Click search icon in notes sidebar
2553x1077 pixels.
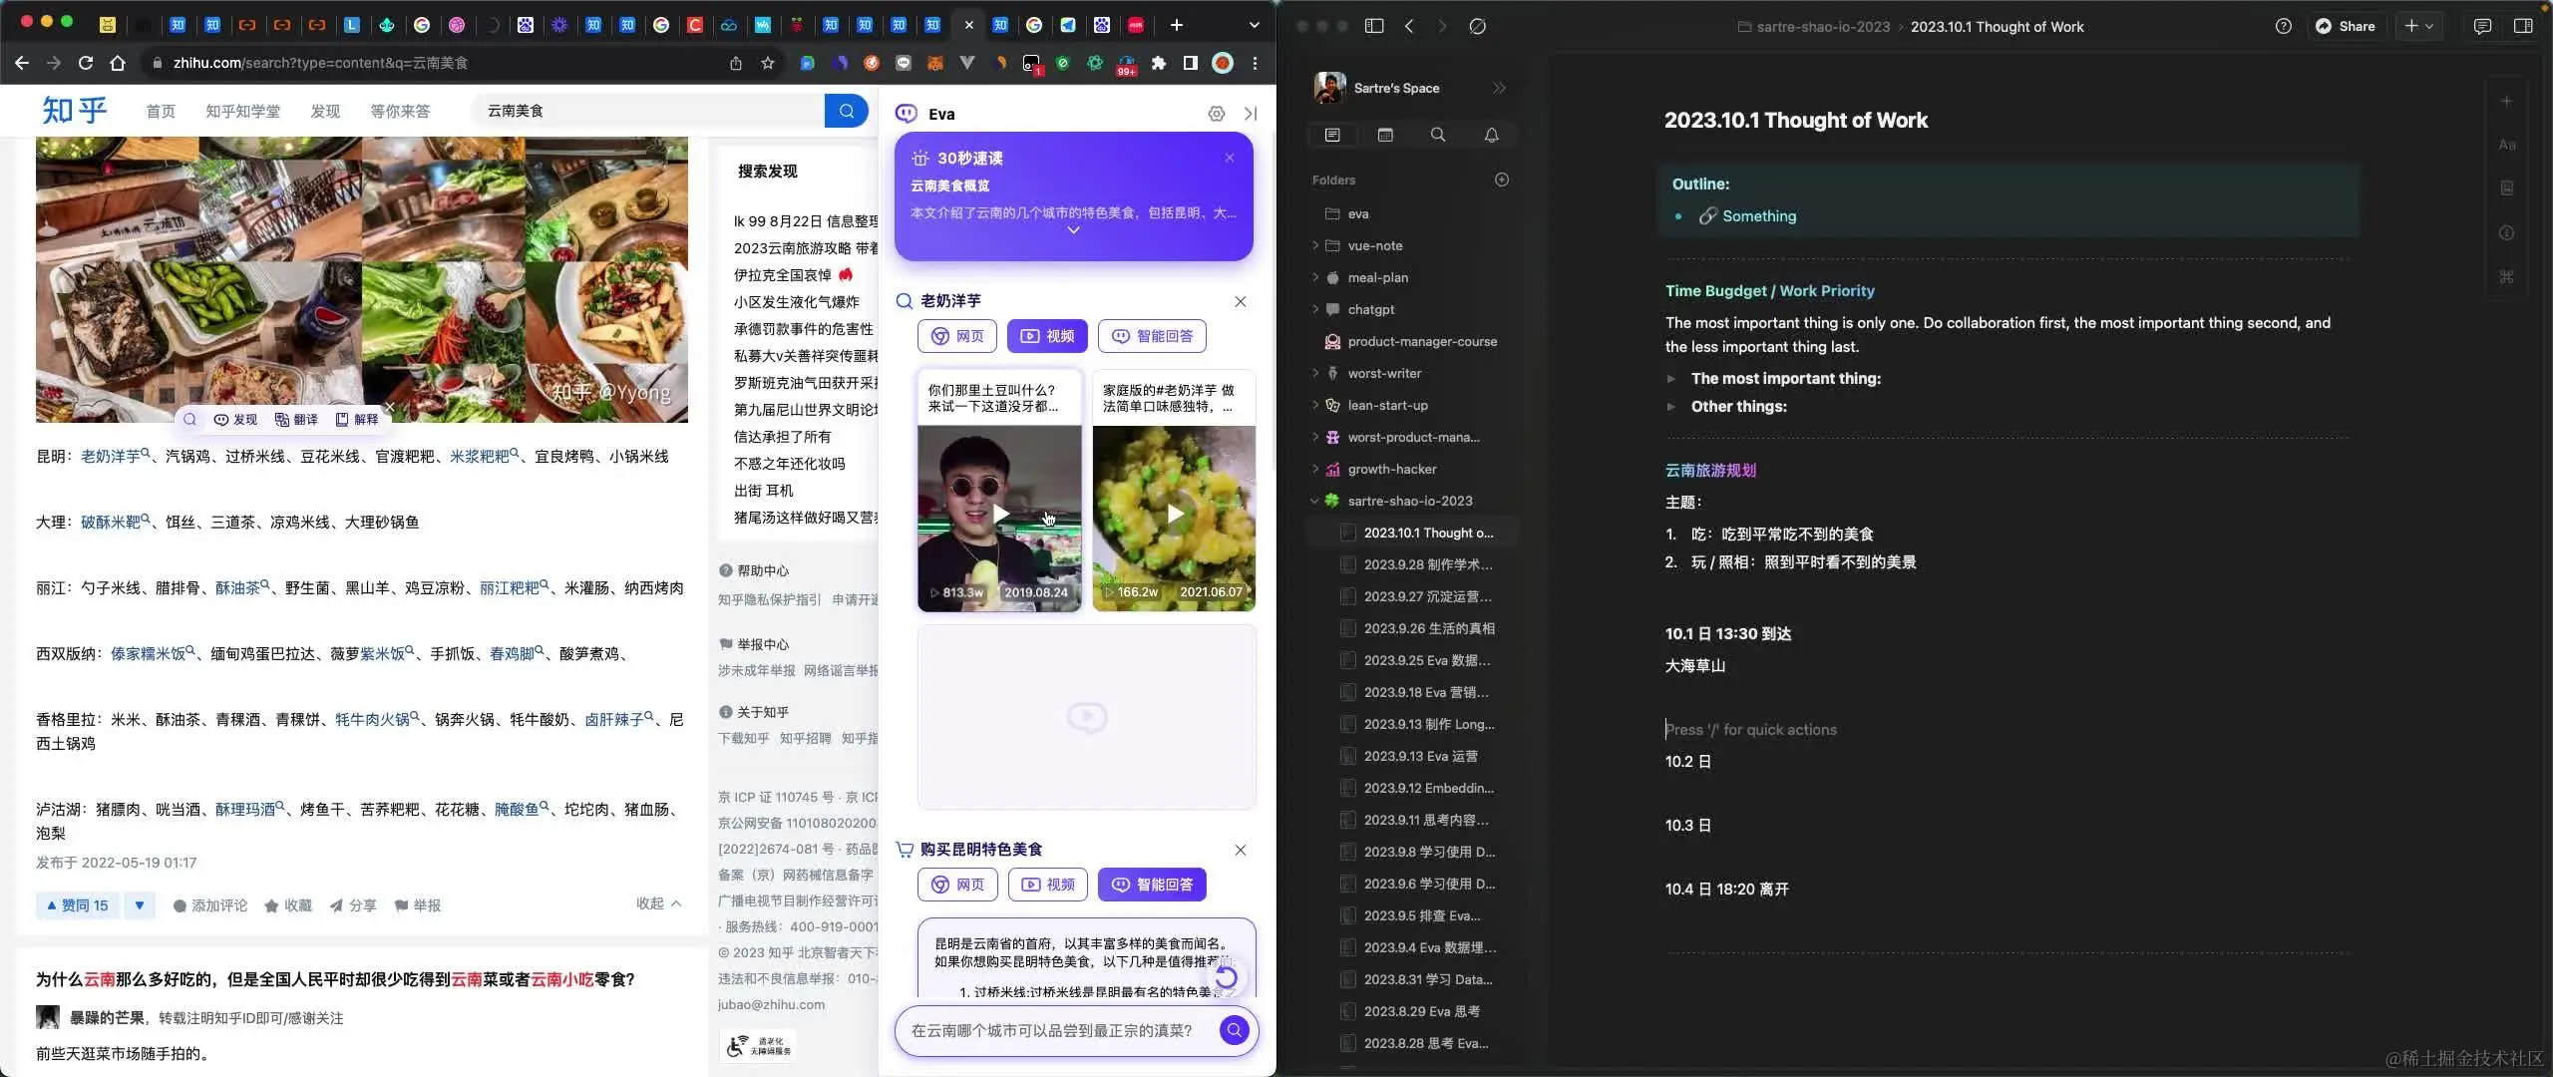pos(1437,135)
